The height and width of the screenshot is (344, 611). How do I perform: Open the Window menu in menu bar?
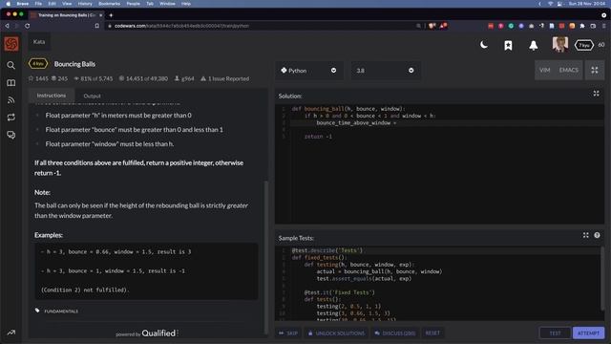point(167,4)
